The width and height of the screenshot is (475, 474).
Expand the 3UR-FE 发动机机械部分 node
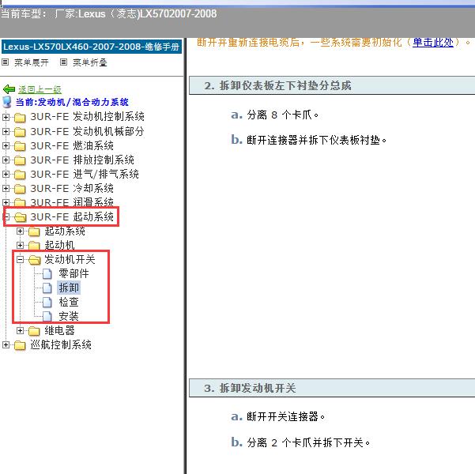tap(6, 131)
